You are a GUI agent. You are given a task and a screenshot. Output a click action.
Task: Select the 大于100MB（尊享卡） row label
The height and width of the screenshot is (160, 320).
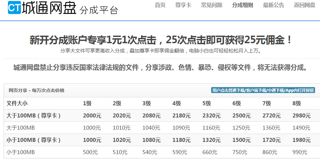click(34, 116)
